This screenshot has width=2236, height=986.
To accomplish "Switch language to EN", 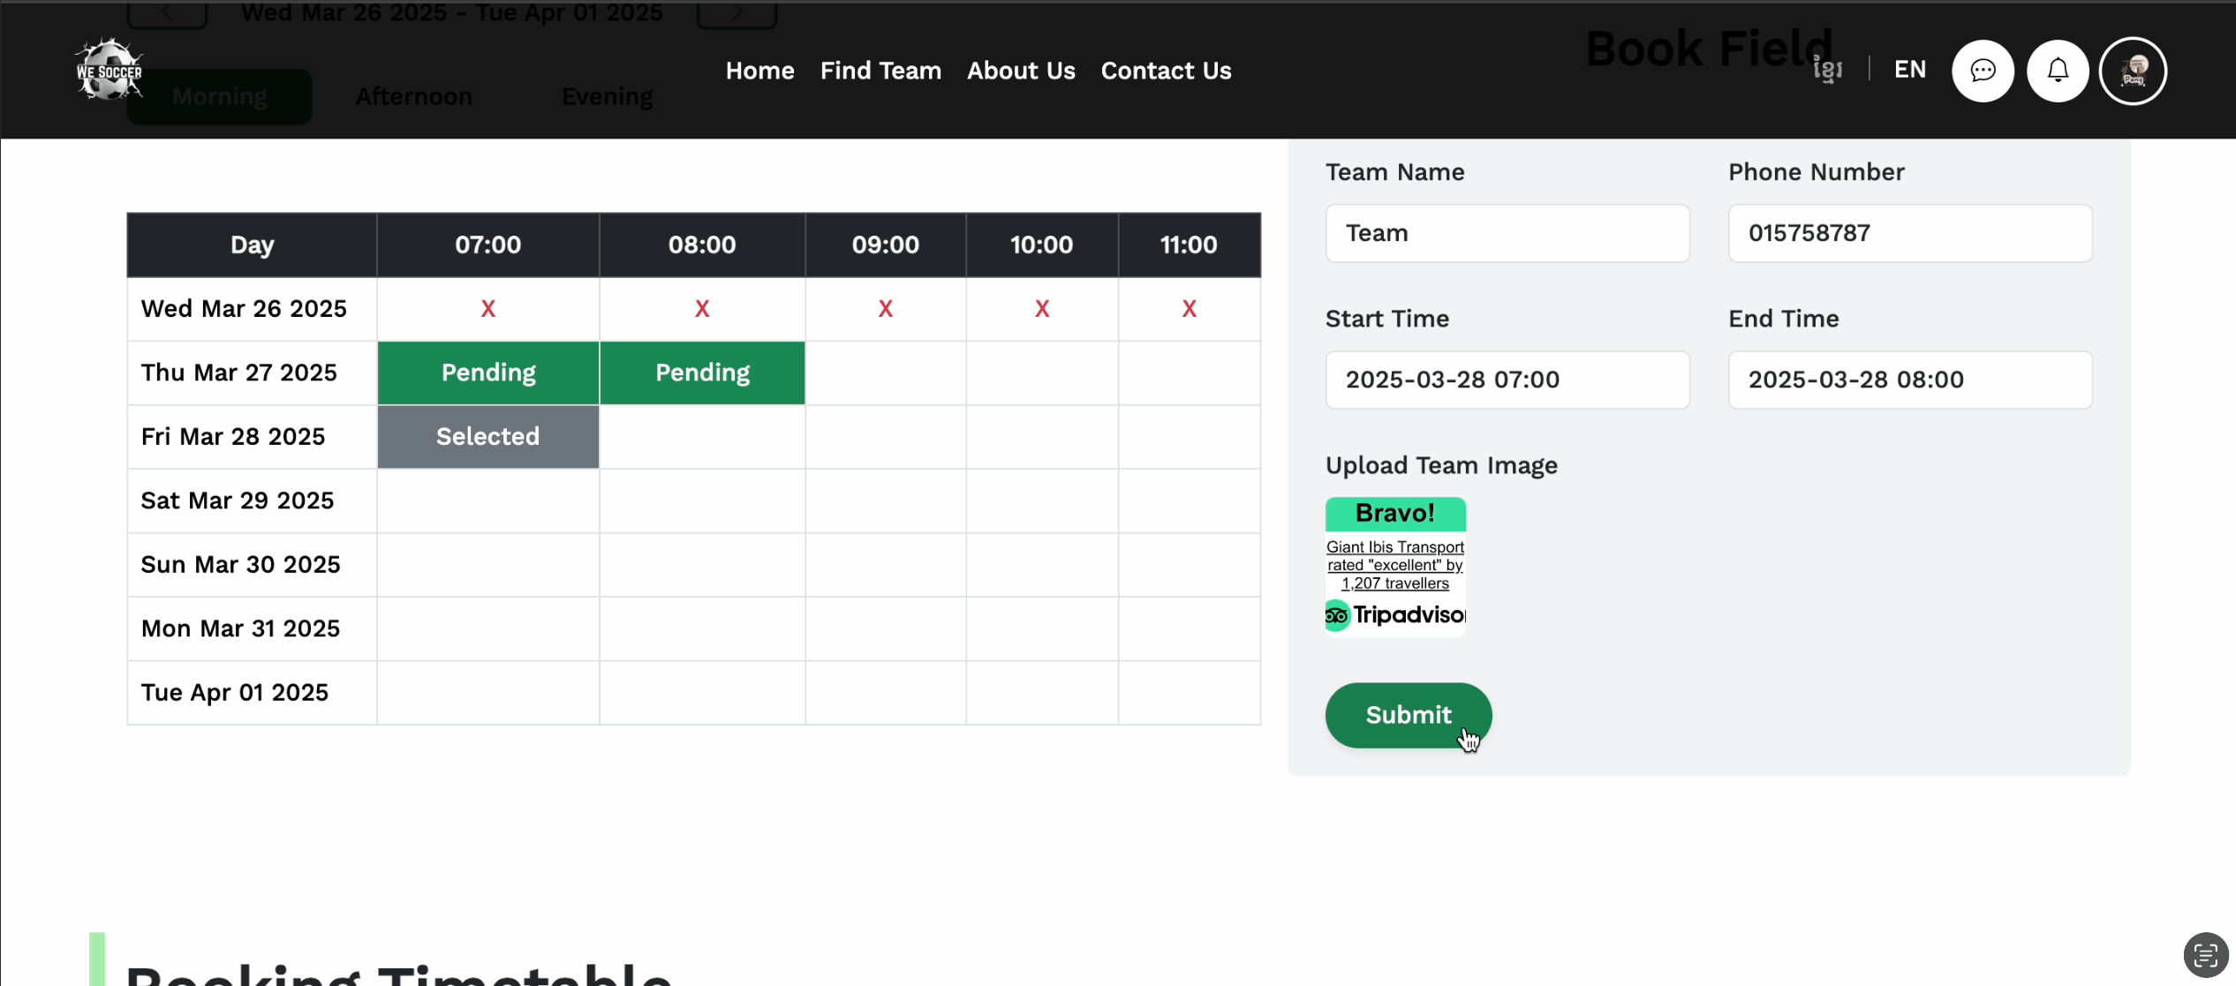I will pyautogui.click(x=1909, y=70).
